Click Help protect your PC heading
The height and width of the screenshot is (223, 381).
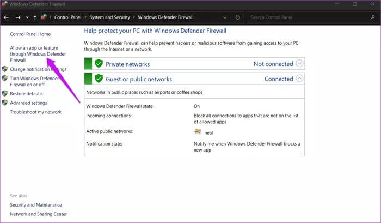click(x=155, y=31)
